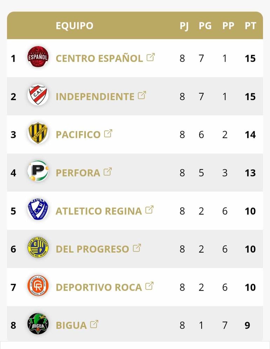Click the Atletico Regina crest
Viewport: 270px width, 349px height.
click(x=38, y=210)
